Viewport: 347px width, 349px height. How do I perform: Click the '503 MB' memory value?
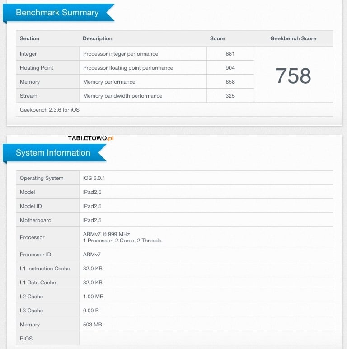coord(92,325)
